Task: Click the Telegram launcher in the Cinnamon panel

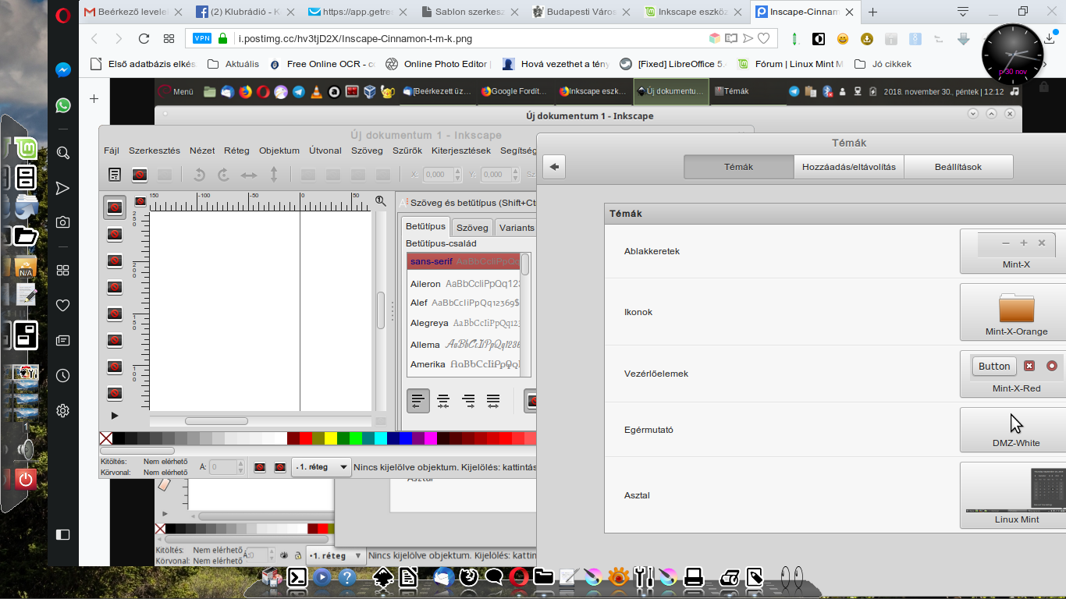Action: click(x=299, y=91)
